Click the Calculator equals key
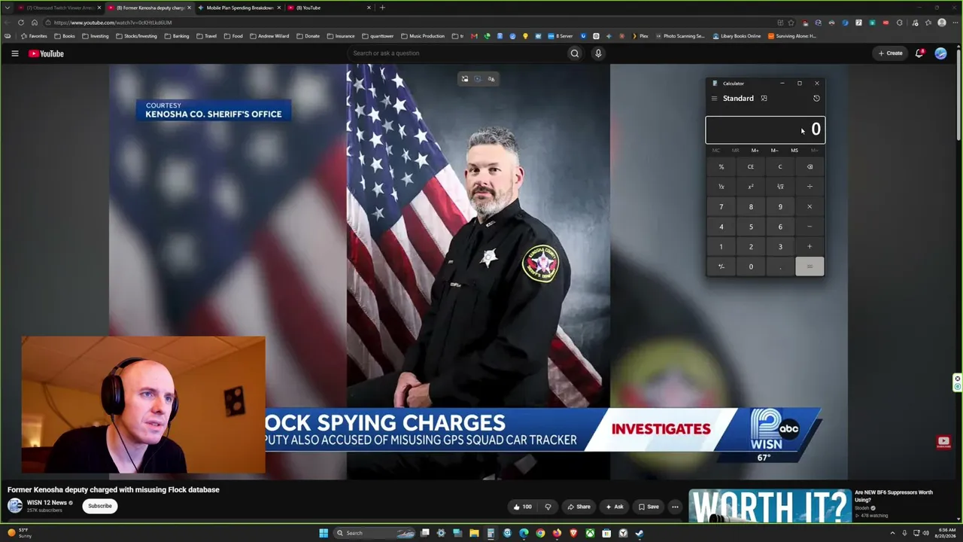Viewport: 963px width, 542px height. [810, 266]
